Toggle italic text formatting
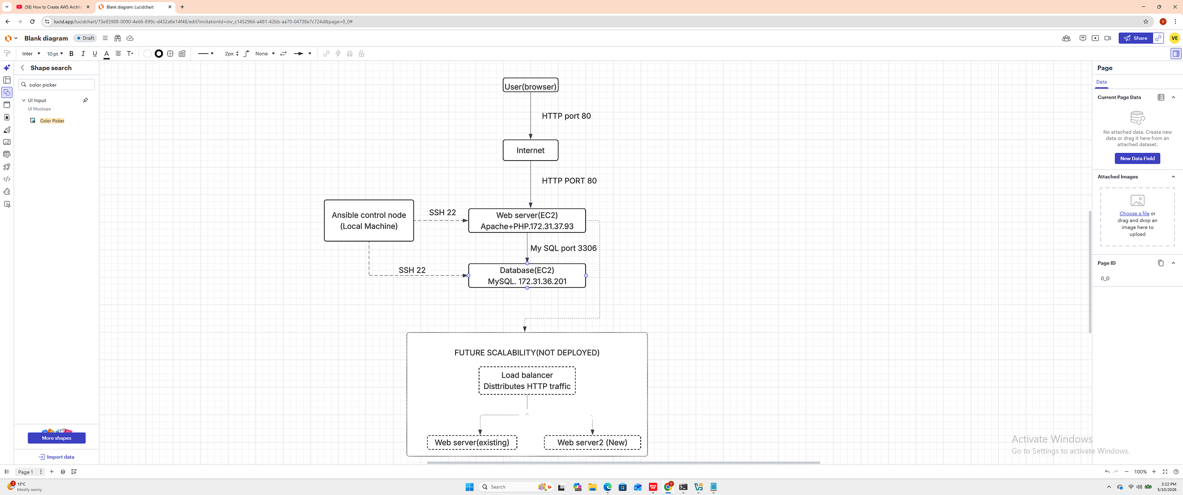The height and width of the screenshot is (495, 1183). point(83,54)
